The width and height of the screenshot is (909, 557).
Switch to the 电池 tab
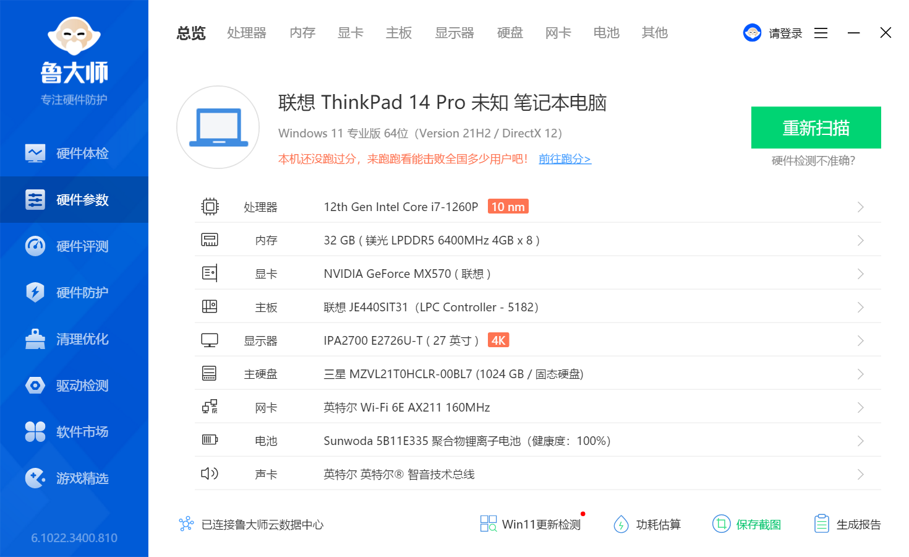(x=607, y=33)
